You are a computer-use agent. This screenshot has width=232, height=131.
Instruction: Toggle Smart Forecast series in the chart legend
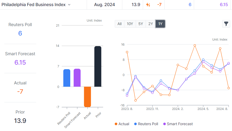point(178,124)
